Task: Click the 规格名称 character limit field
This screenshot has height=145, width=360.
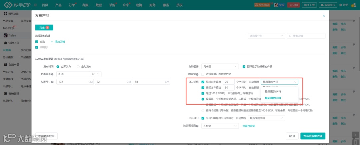Action: tap(229, 82)
